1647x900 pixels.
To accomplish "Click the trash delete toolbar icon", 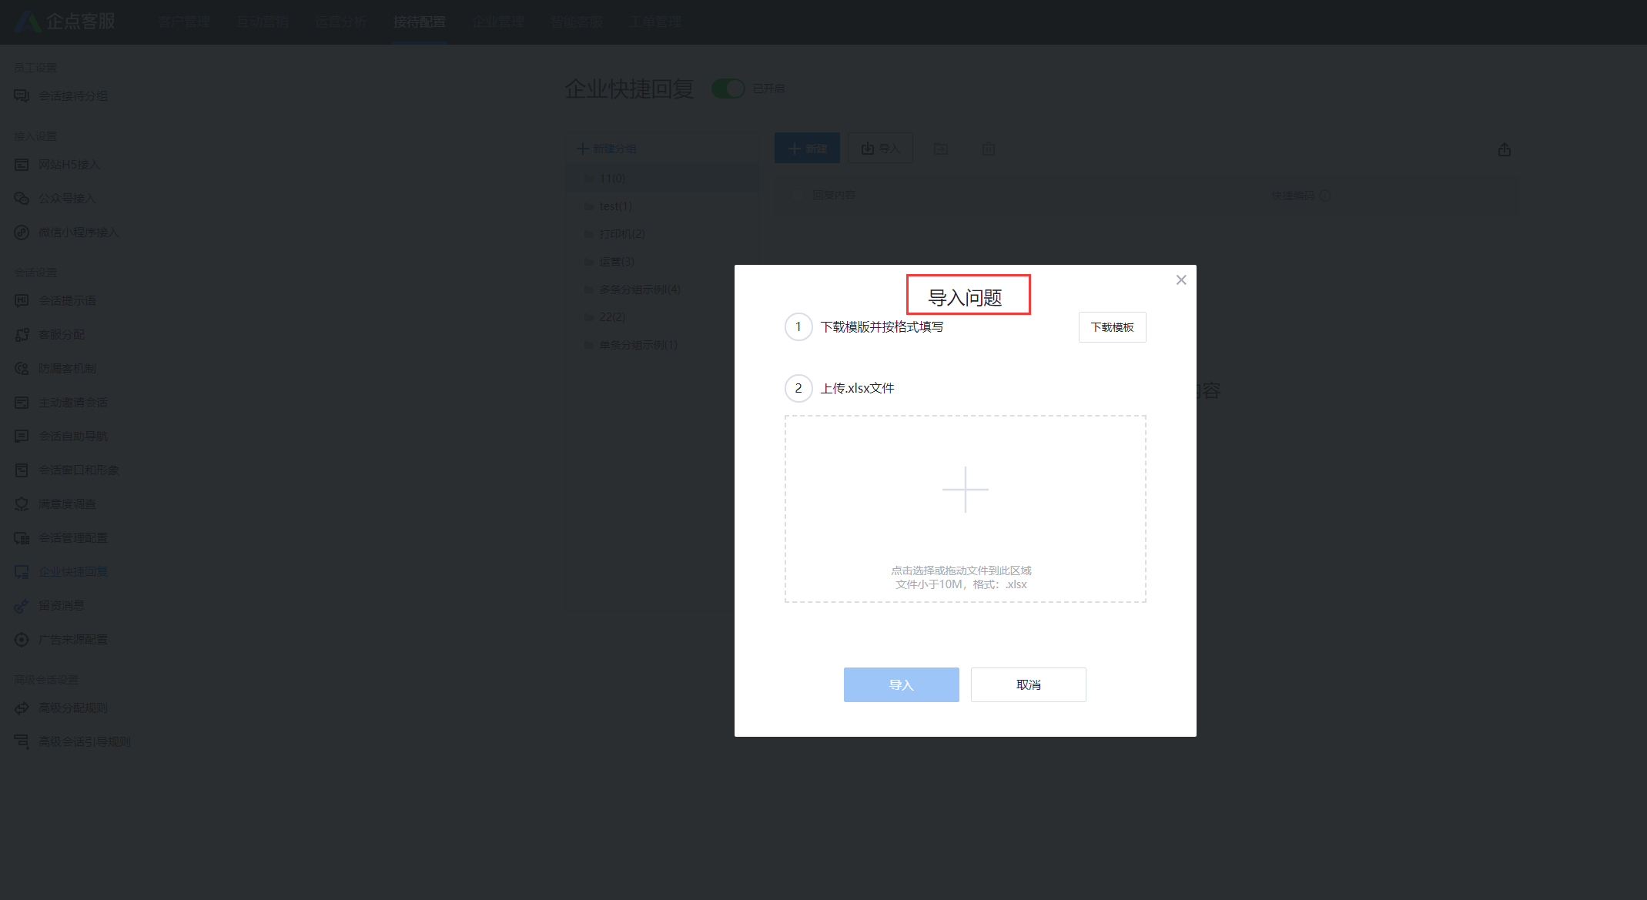I will coord(989,149).
